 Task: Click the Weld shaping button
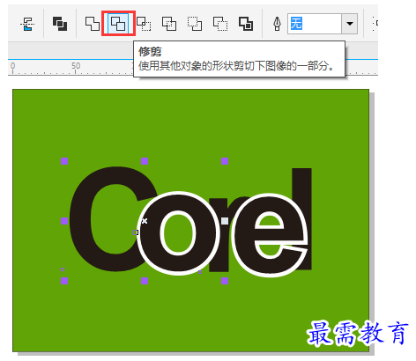(93, 24)
